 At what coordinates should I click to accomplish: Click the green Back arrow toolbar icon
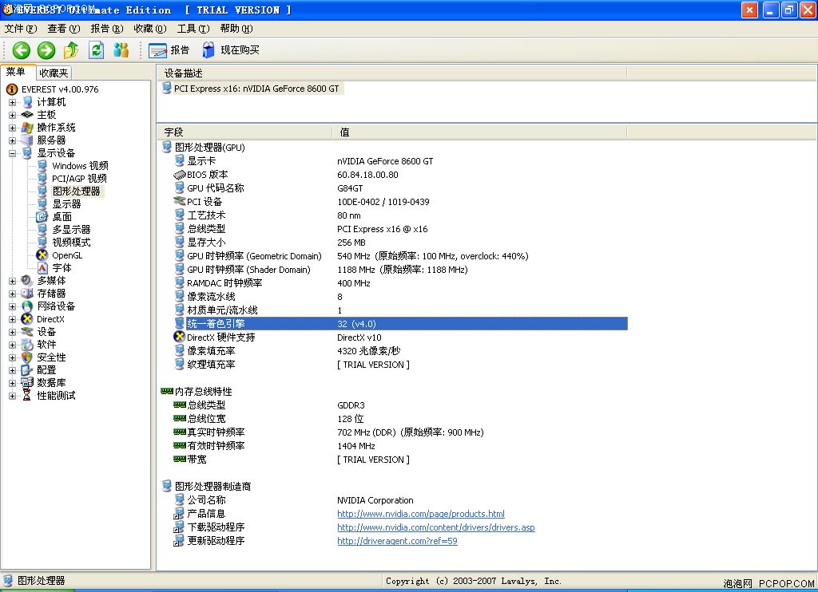pos(22,50)
